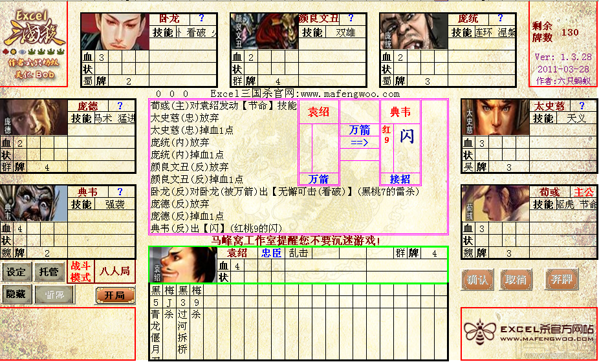The width and height of the screenshot is (599, 362).
Task: Click the 接招 label under 典韦
Action: tap(400, 178)
